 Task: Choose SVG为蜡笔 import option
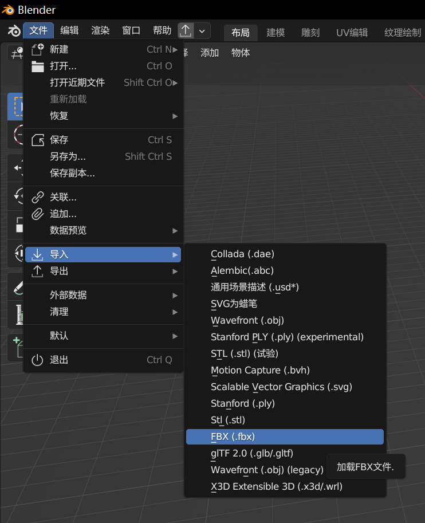[285, 304]
